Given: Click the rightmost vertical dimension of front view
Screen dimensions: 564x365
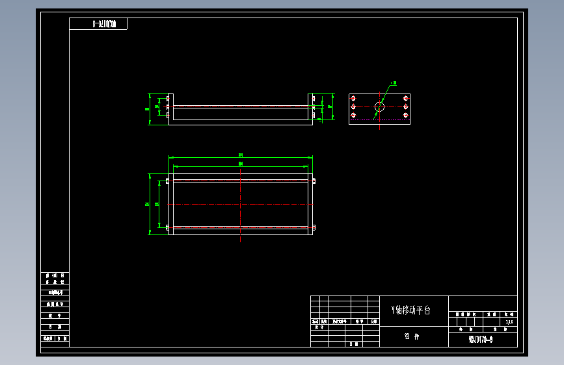Looking at the screenshot, I should (332, 107).
